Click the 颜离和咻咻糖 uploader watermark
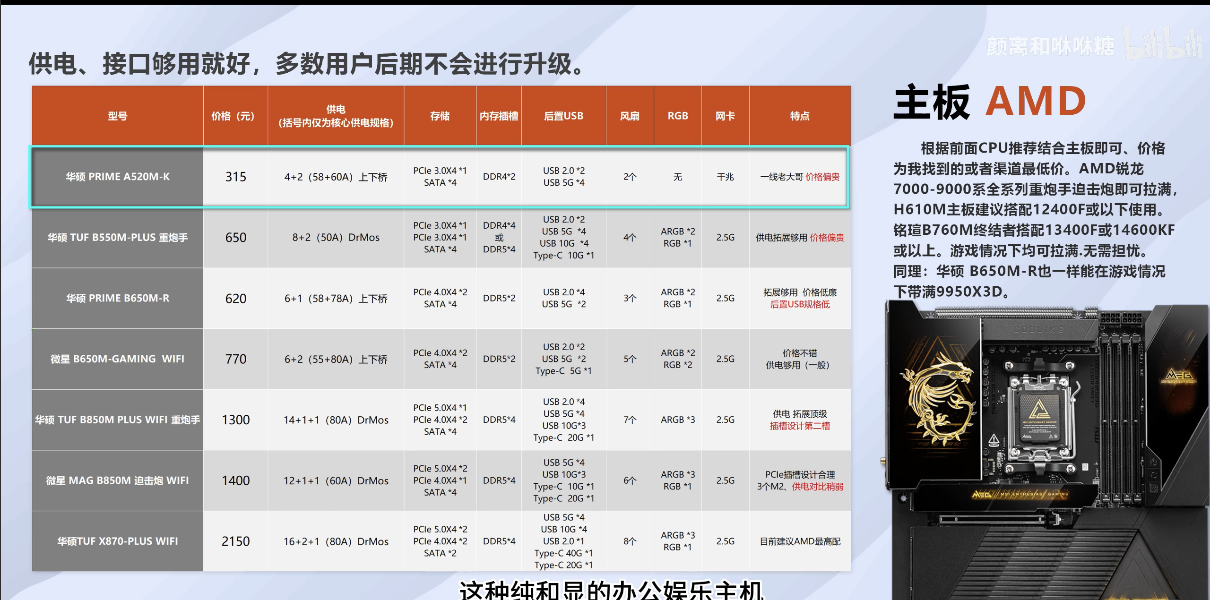1210x600 pixels. tap(1050, 46)
